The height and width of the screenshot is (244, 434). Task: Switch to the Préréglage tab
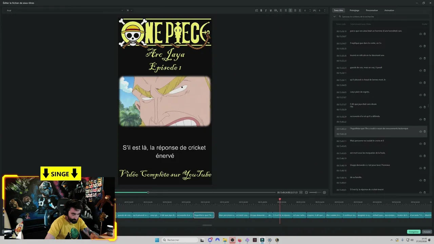click(354, 11)
